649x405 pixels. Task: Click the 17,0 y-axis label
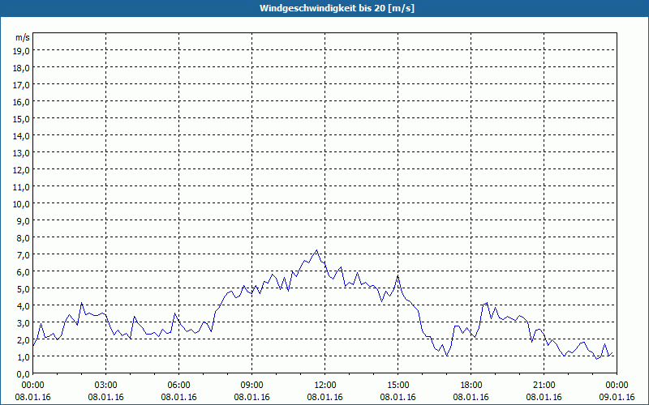(21, 85)
